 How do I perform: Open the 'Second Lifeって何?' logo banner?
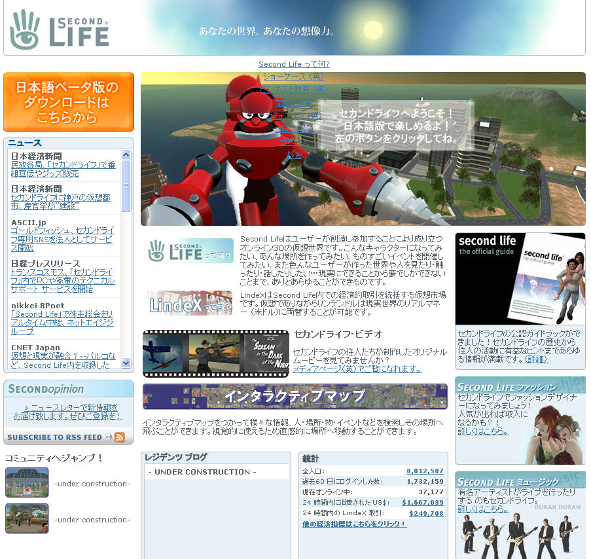tap(190, 251)
